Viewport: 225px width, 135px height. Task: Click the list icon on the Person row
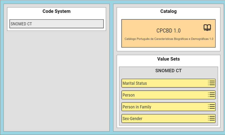tap(211, 95)
